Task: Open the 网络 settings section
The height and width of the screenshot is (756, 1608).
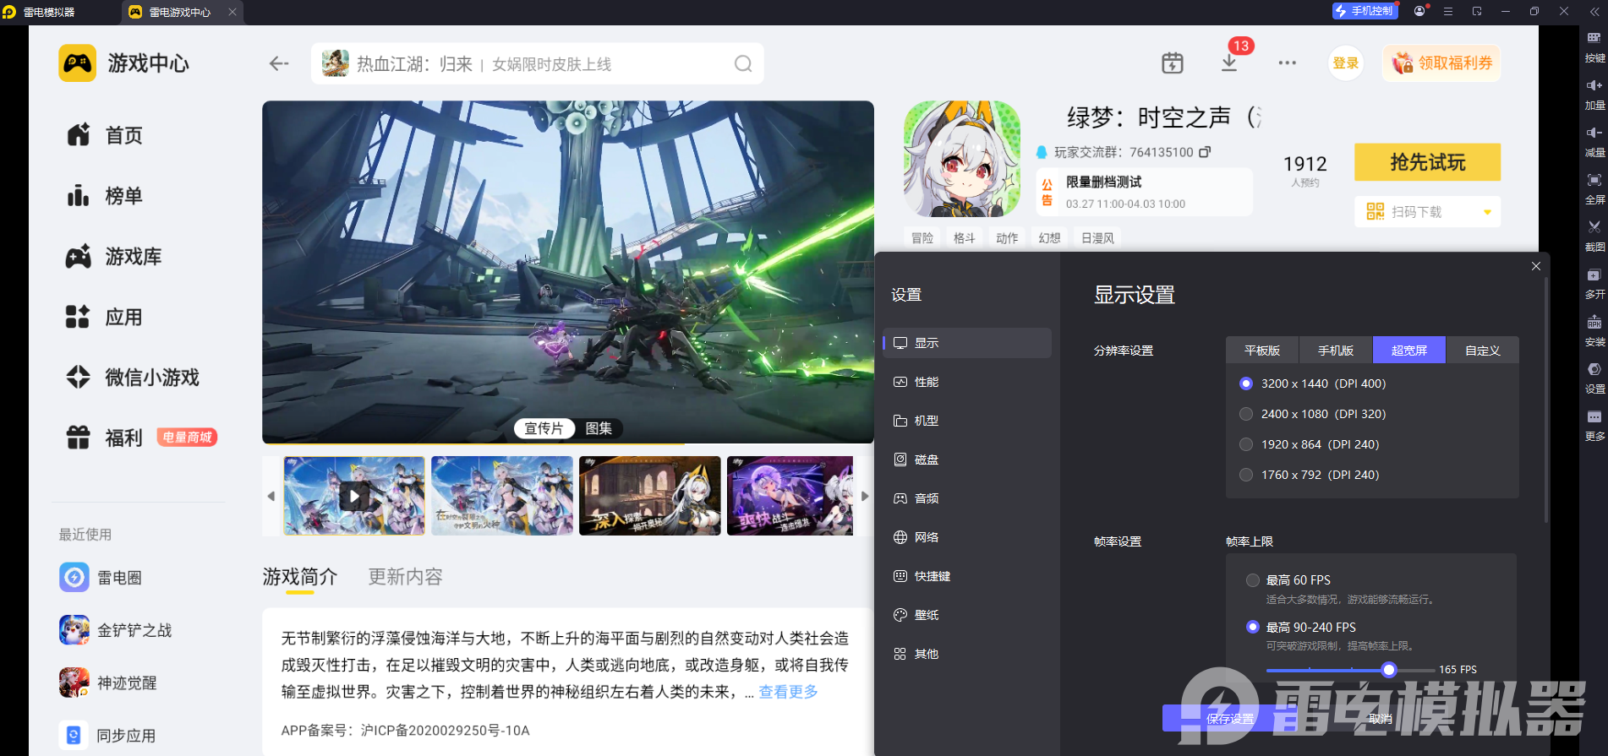Action: [967, 537]
